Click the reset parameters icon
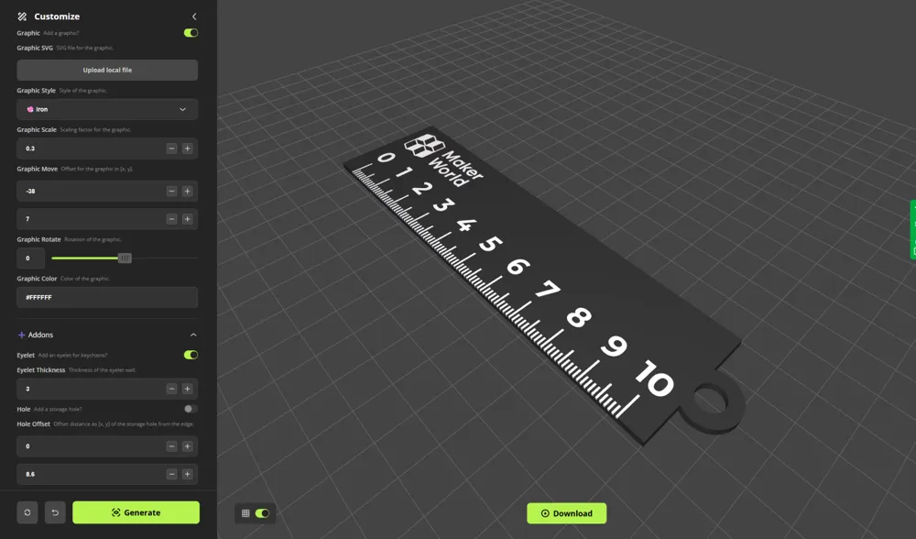The image size is (916, 539). point(29,512)
